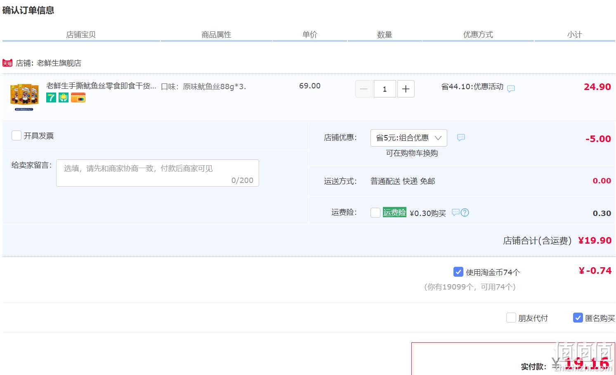Click store name 老鲜生旗舰店
Viewport: 616px width, 375px height.
click(59, 63)
